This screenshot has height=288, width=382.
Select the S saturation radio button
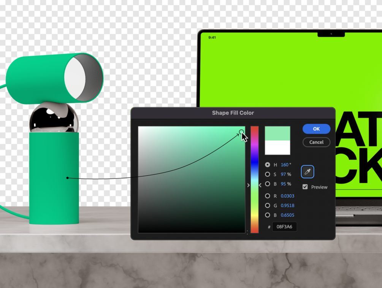268,174
